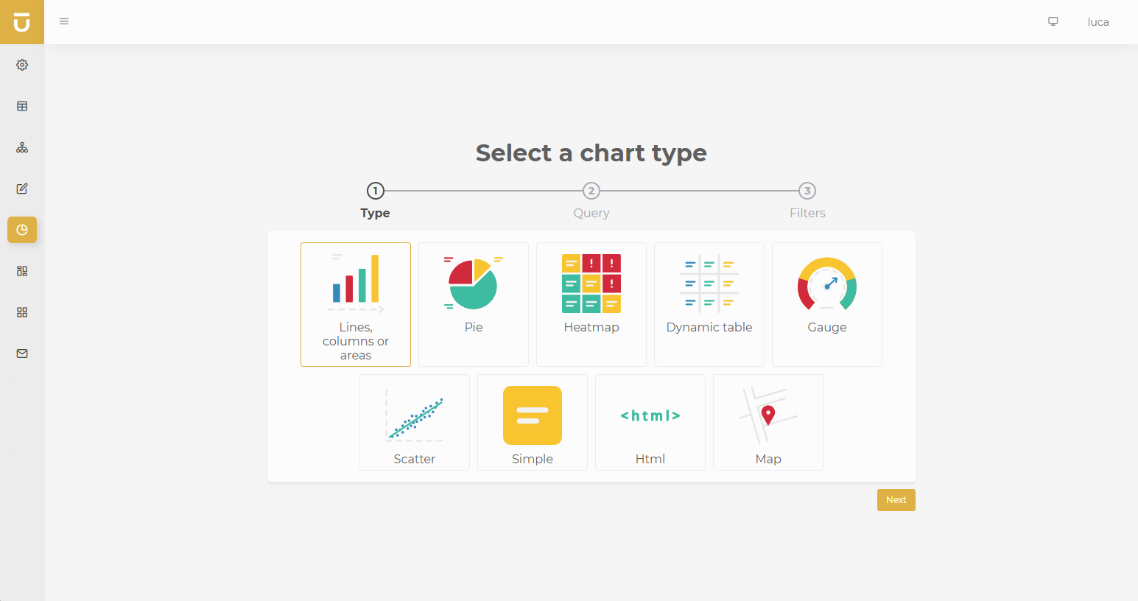
Task: Choose the Dynamic table chart type
Action: [709, 304]
